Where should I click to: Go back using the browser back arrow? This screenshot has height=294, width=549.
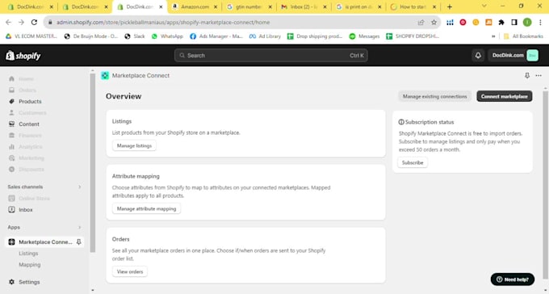click(x=8, y=22)
